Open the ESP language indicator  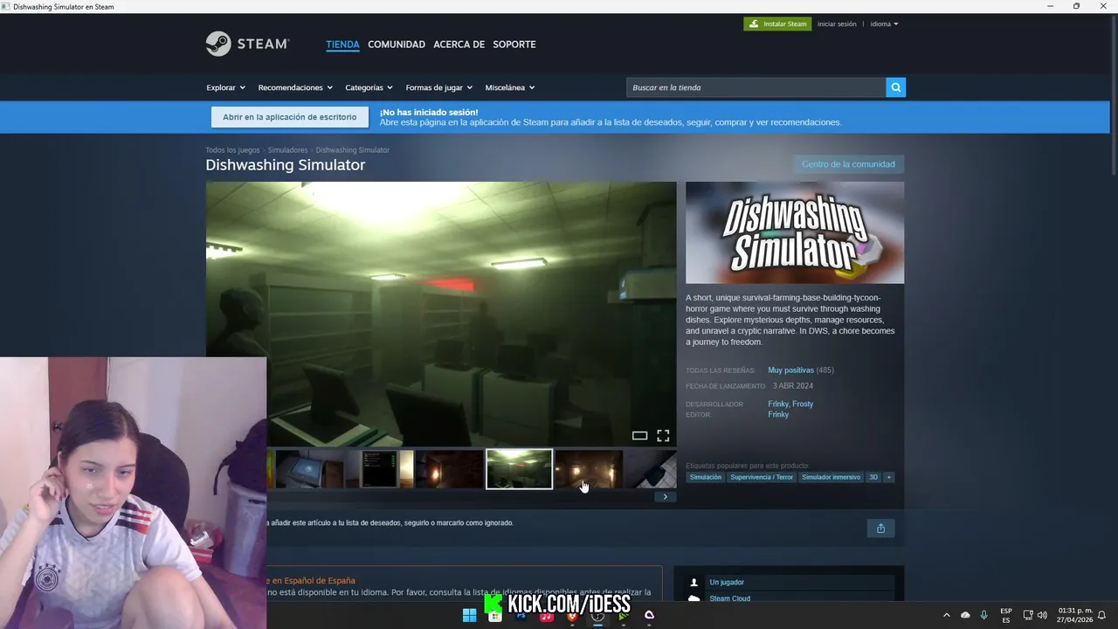coord(1006,615)
